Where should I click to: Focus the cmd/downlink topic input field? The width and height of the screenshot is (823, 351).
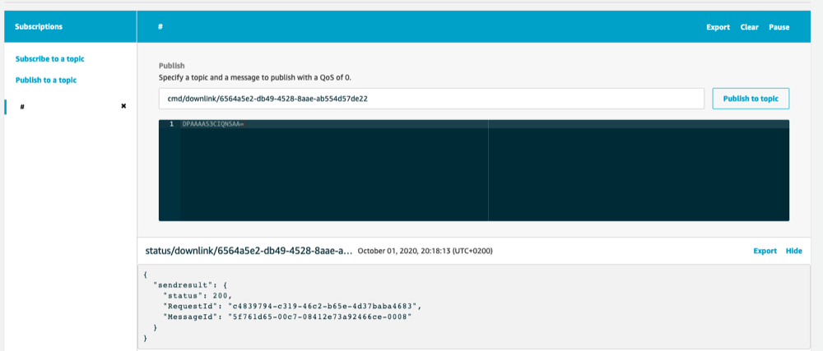pyautogui.click(x=431, y=99)
